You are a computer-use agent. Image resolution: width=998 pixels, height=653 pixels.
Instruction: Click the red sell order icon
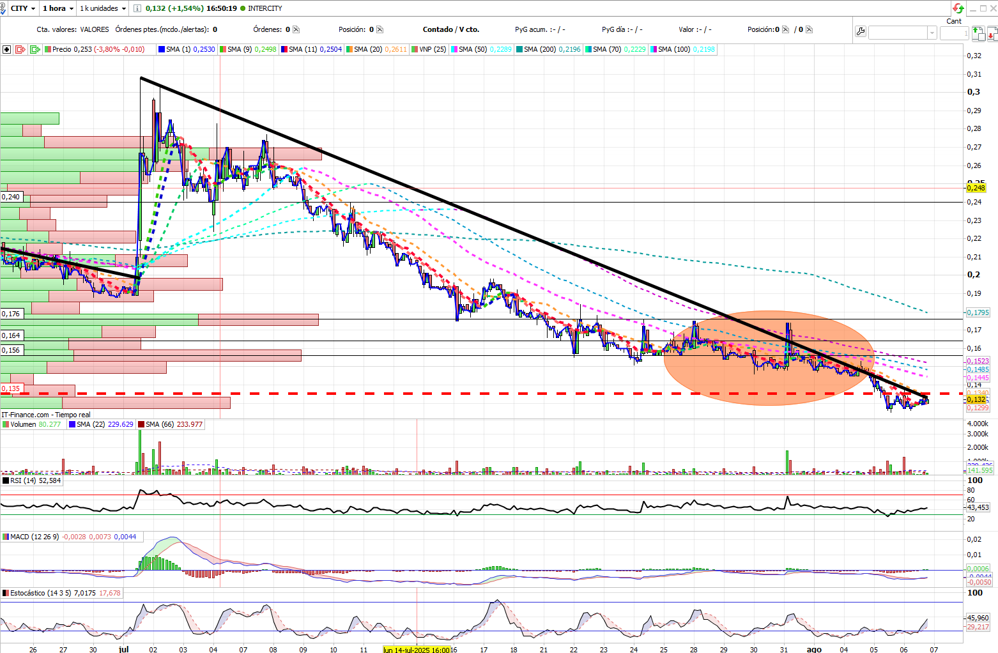(991, 33)
